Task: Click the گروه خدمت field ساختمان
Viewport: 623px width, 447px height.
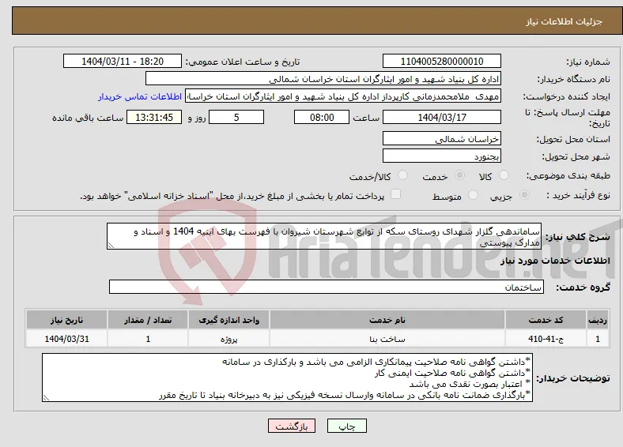Action: (x=327, y=287)
